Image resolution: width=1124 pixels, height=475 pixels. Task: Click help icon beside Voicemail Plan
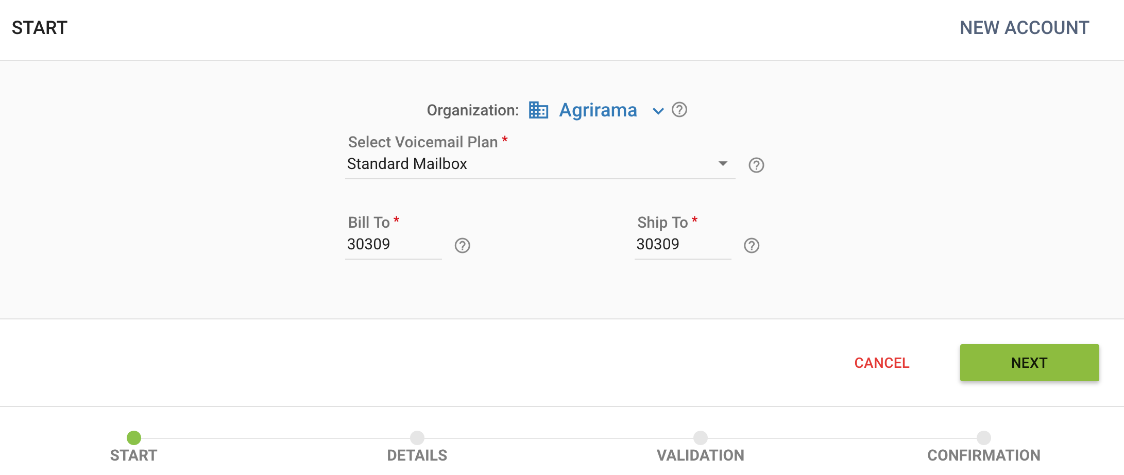[x=756, y=165]
